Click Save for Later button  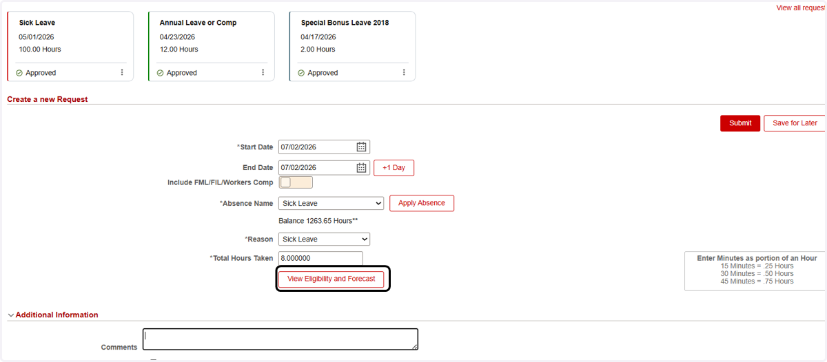point(795,123)
